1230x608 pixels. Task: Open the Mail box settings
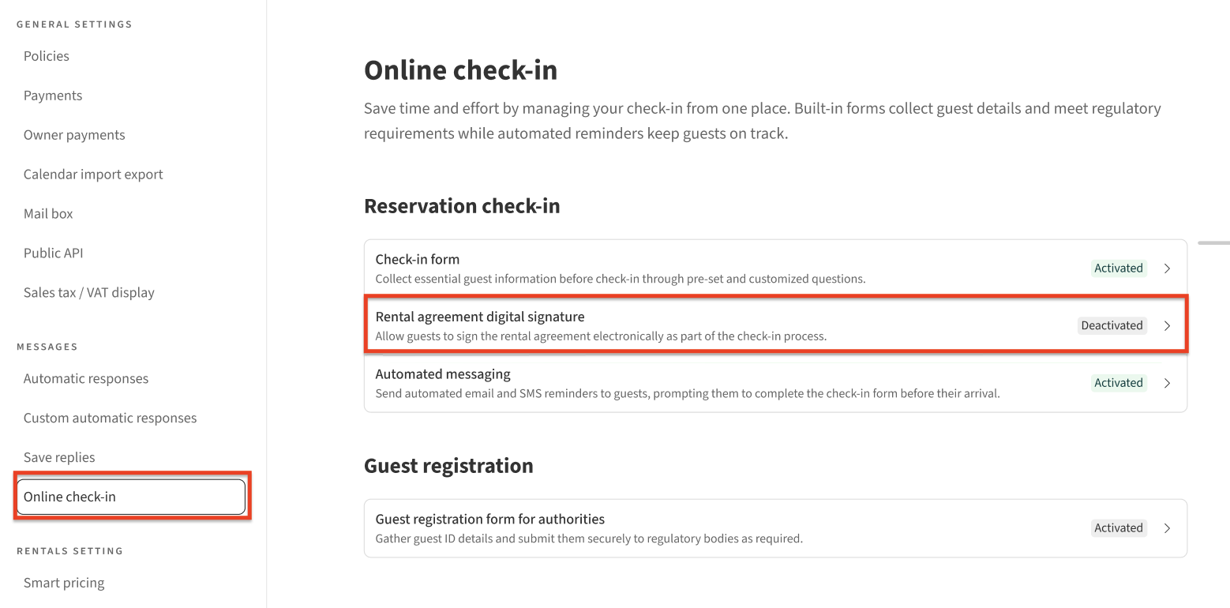point(48,214)
